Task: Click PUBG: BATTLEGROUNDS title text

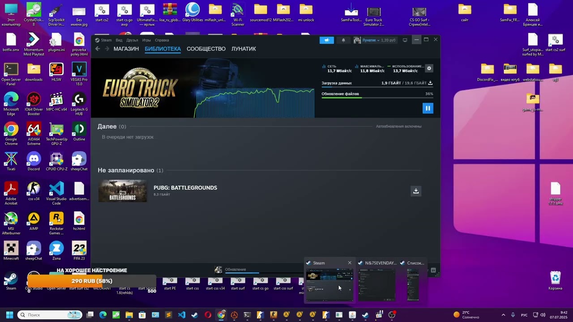Action: click(185, 188)
